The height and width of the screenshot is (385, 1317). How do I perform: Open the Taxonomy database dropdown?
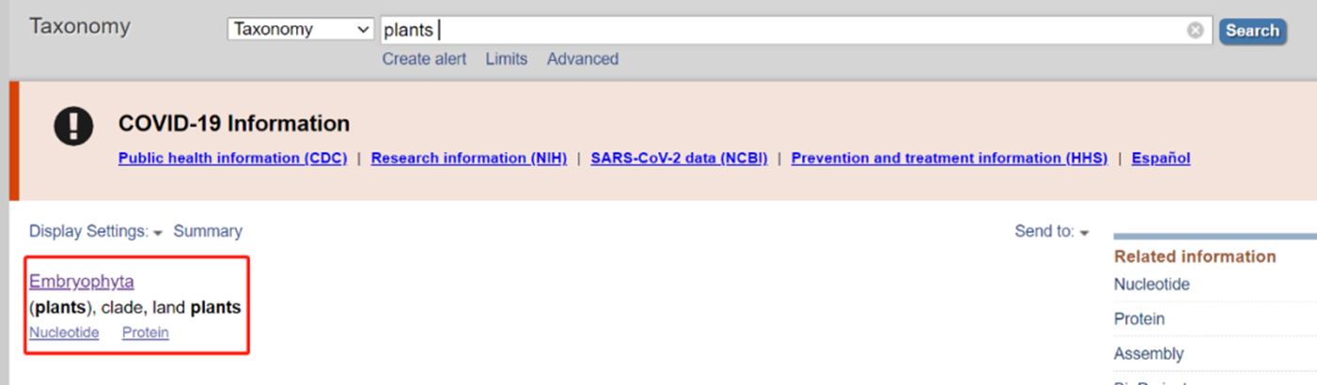tap(301, 30)
